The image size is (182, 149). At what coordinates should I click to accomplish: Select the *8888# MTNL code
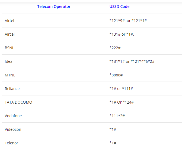coord(116,75)
